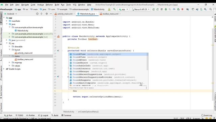
Task: Open the Search Everywhere magnifier
Action: click(211, 9)
